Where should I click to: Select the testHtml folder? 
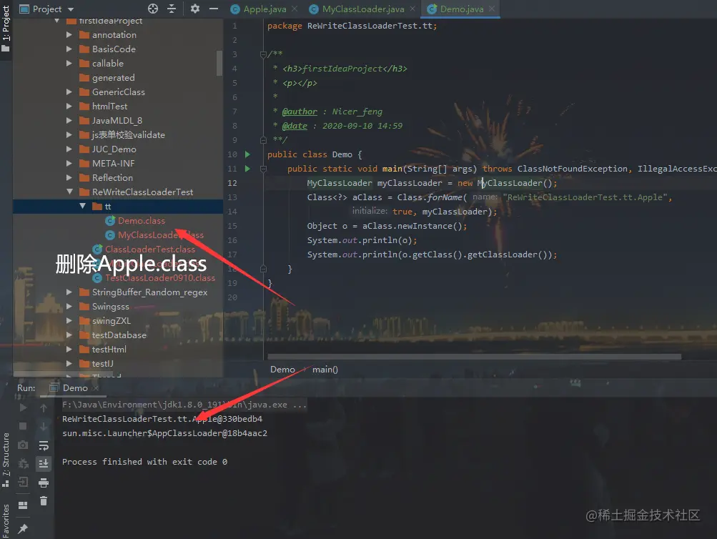pos(109,350)
